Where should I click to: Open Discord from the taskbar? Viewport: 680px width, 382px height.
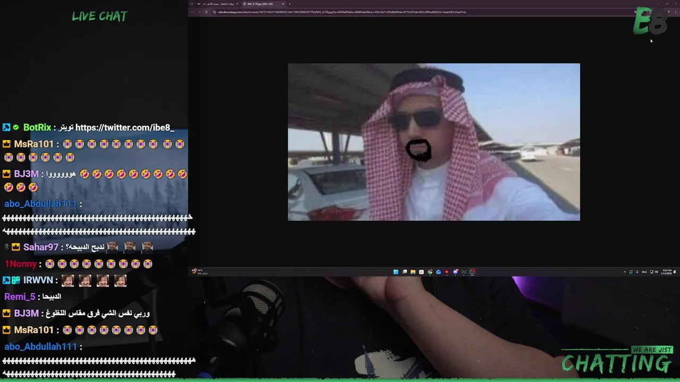tap(455, 272)
